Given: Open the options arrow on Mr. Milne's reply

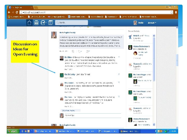Looking at the screenshot, I should (x=119, y=57).
